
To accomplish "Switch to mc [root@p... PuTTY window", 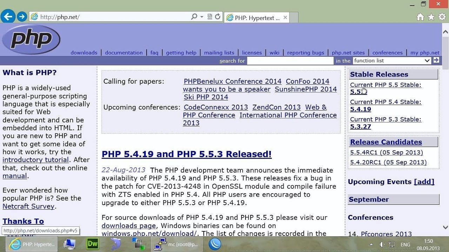I will [x=176, y=244].
